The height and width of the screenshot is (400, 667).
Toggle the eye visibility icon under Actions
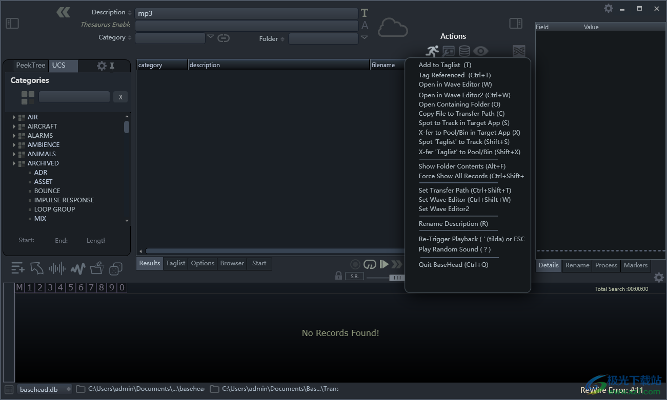[x=480, y=51]
